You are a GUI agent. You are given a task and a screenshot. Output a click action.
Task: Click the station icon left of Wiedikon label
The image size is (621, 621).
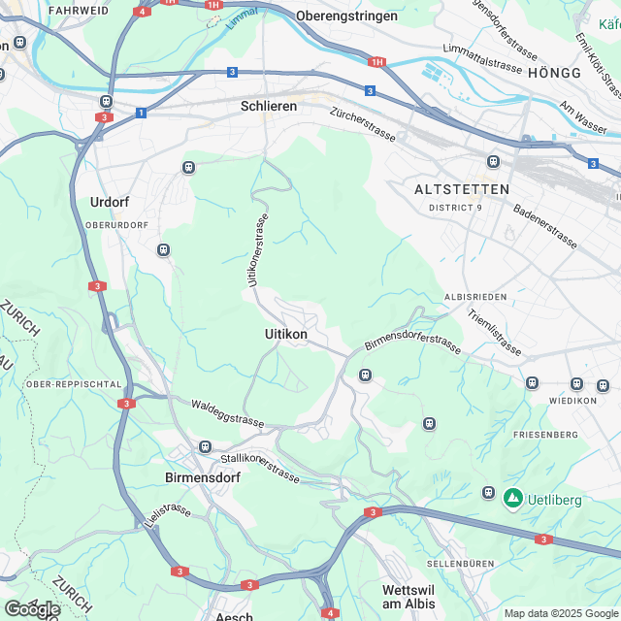532,383
